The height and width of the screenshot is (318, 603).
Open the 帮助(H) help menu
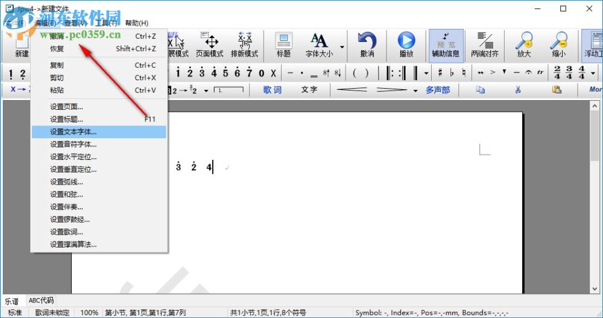tap(136, 23)
